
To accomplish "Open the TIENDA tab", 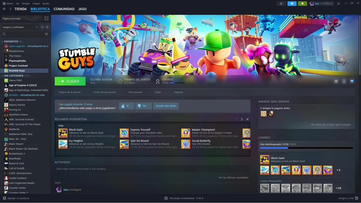I will [x=21, y=9].
